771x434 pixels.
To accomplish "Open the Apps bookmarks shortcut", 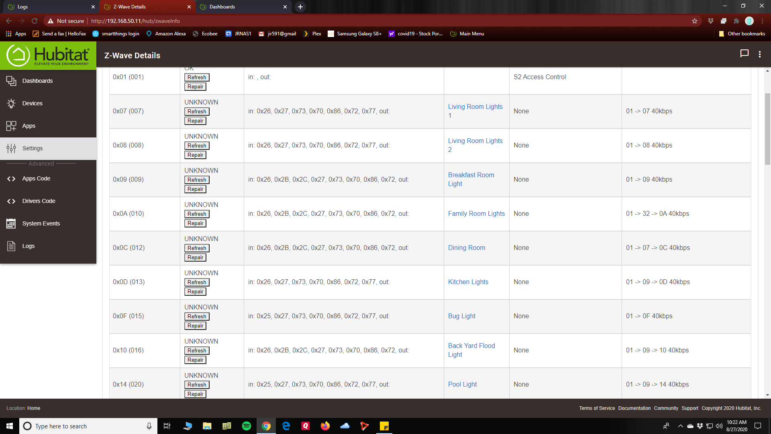I will tap(16, 34).
